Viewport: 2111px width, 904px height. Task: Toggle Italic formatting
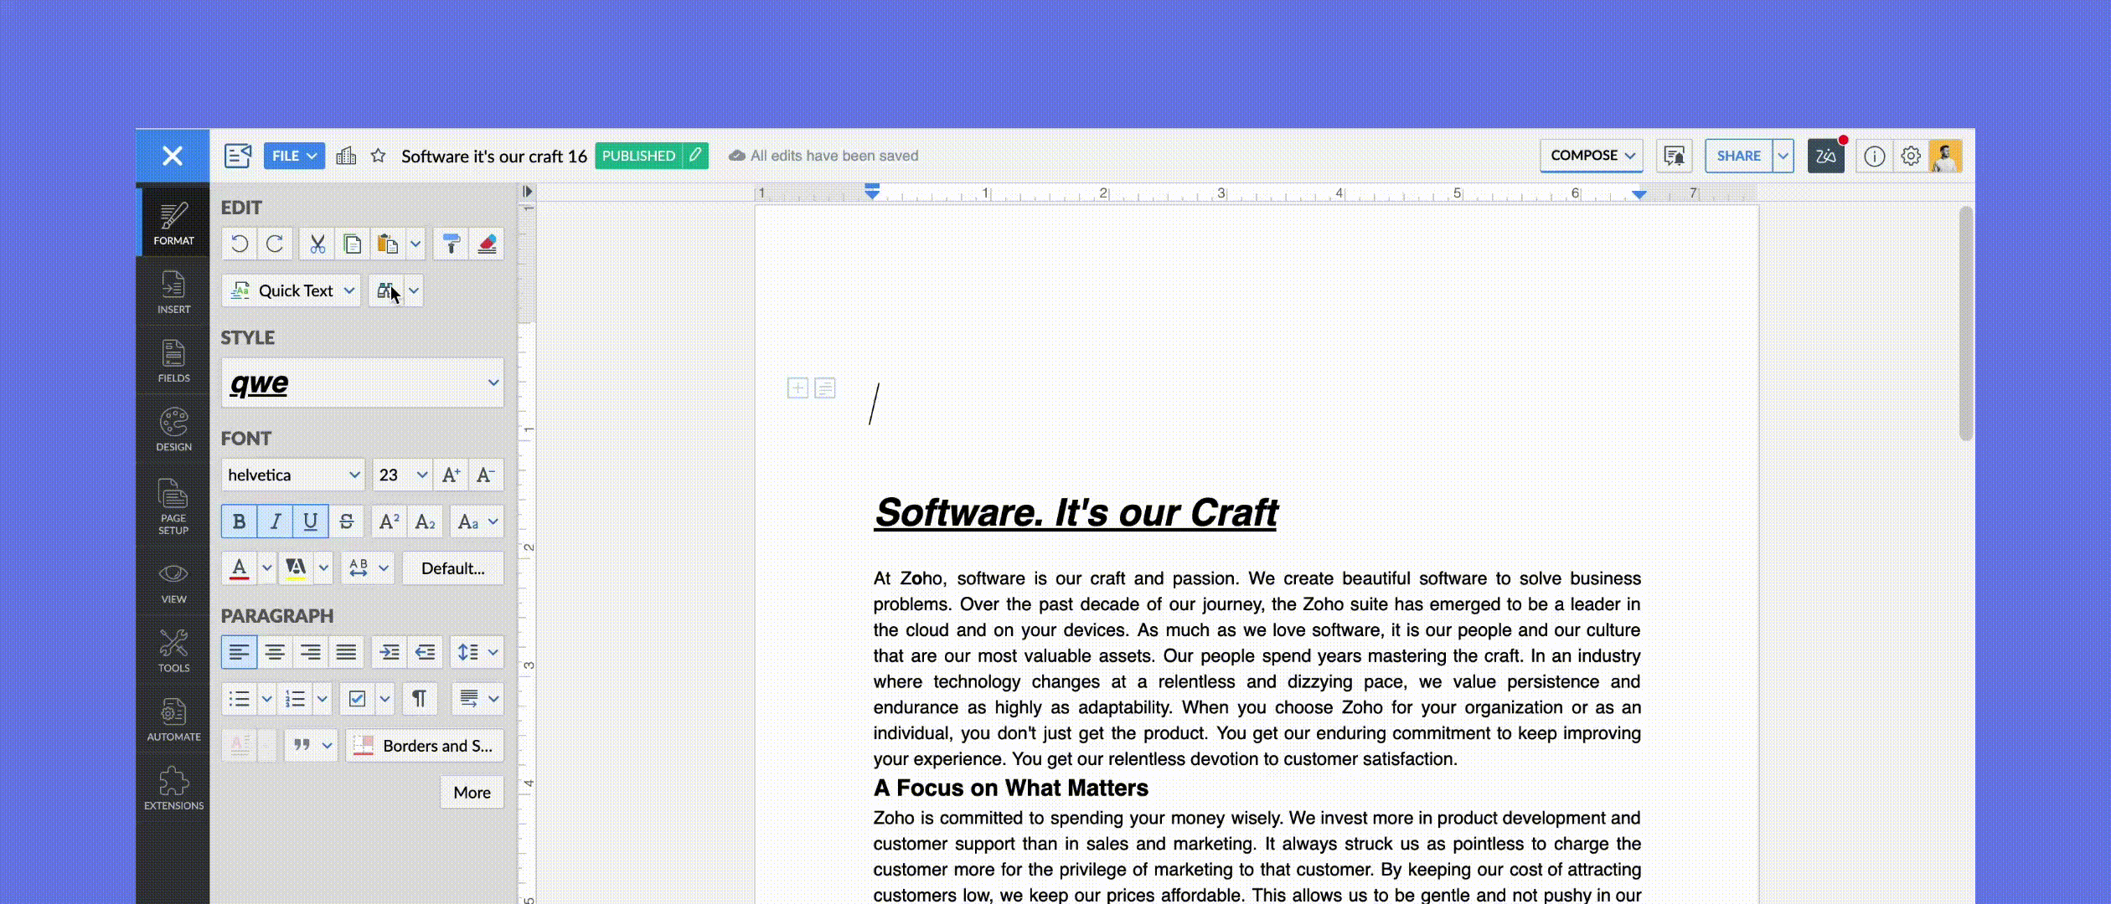pos(275,521)
